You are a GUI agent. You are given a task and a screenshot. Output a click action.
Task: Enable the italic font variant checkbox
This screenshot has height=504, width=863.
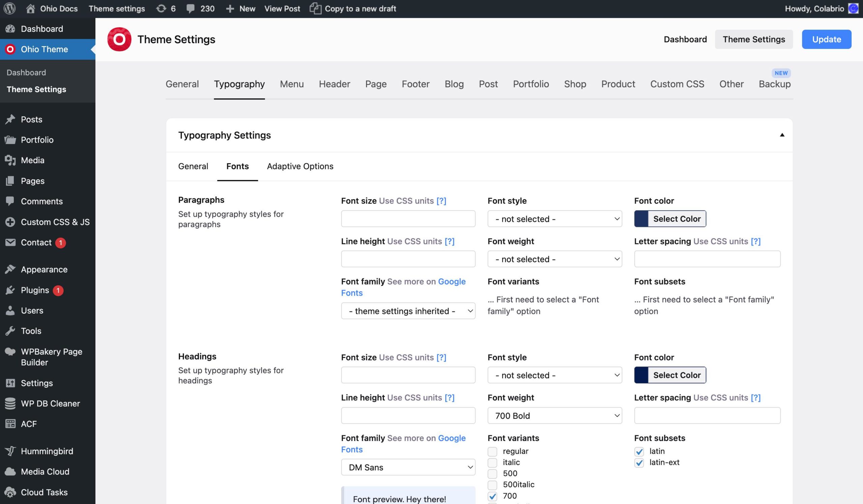492,463
